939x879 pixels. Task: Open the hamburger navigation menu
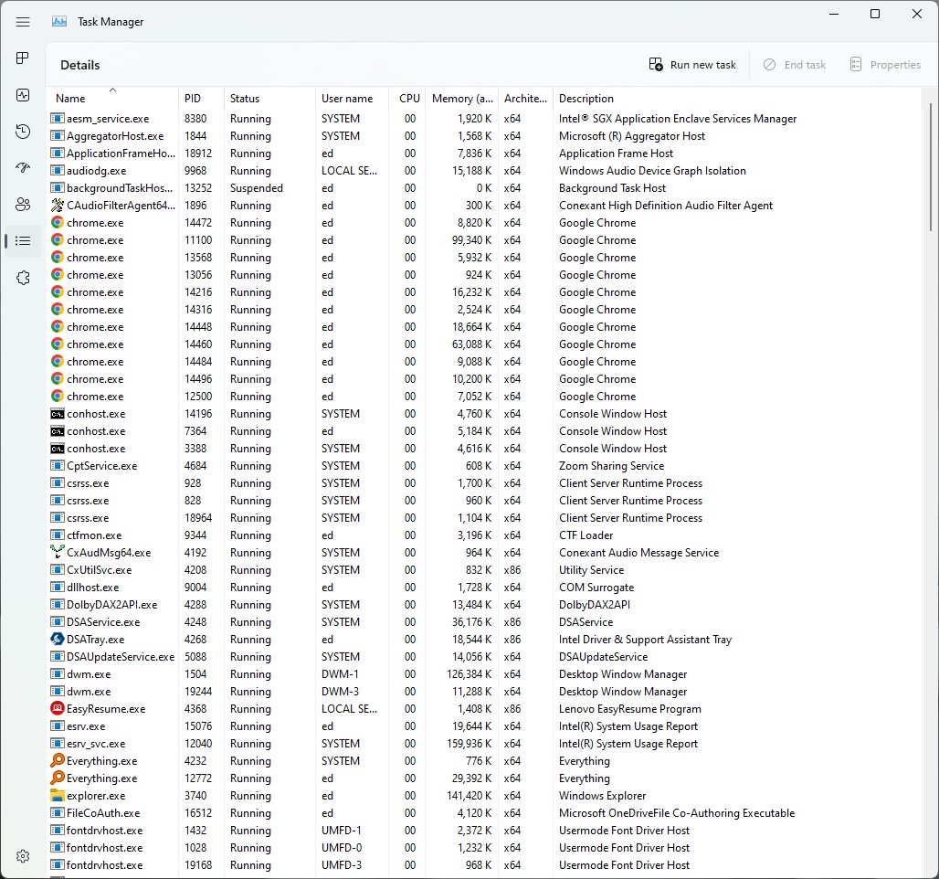tap(23, 22)
